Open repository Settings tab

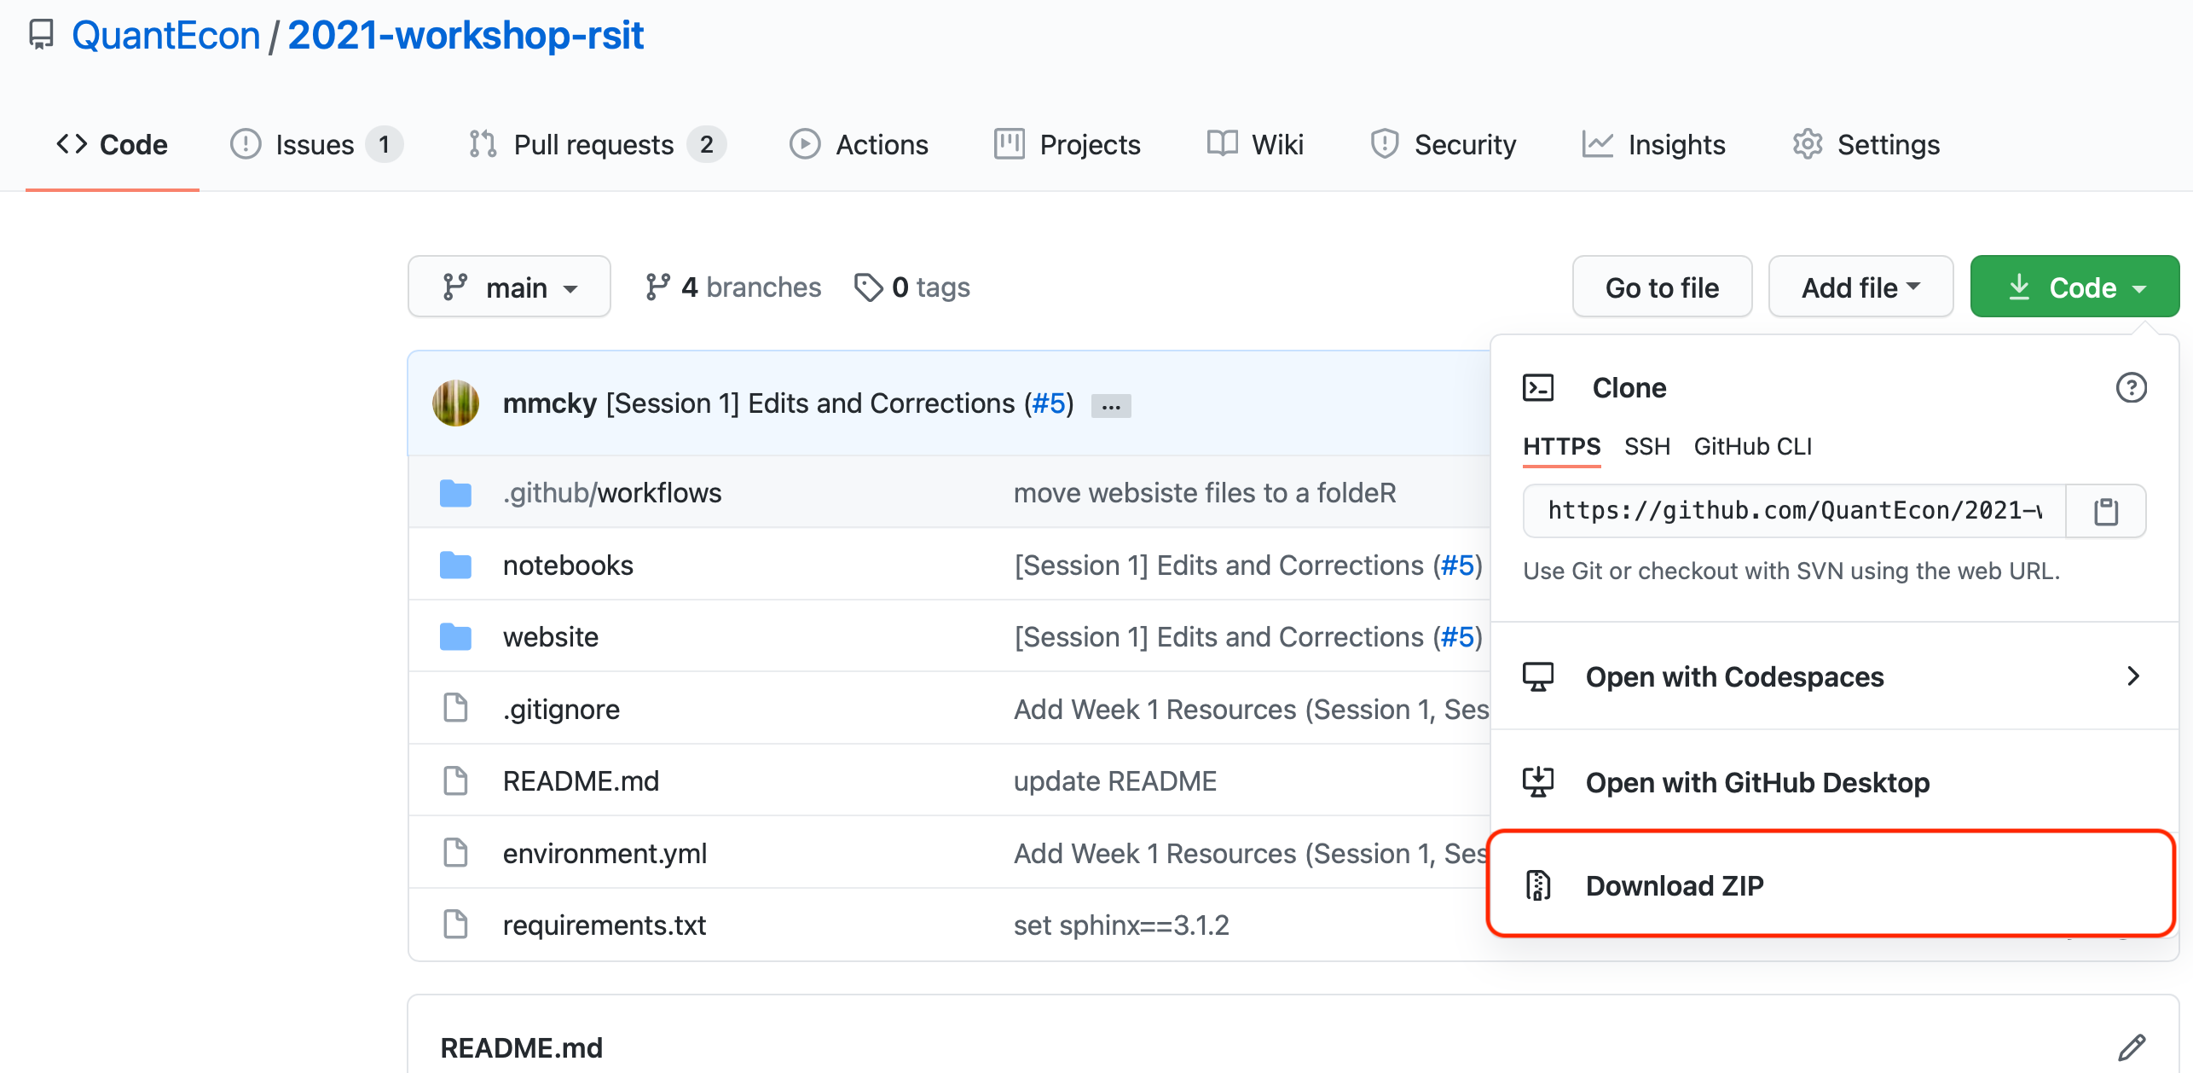point(1866,144)
